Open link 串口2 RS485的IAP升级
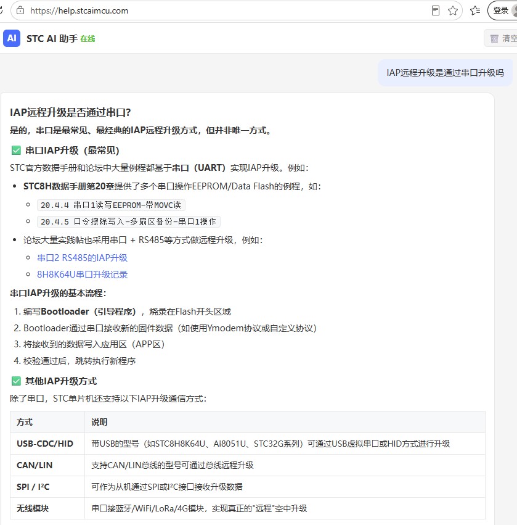This screenshot has width=517, height=525. (83, 257)
